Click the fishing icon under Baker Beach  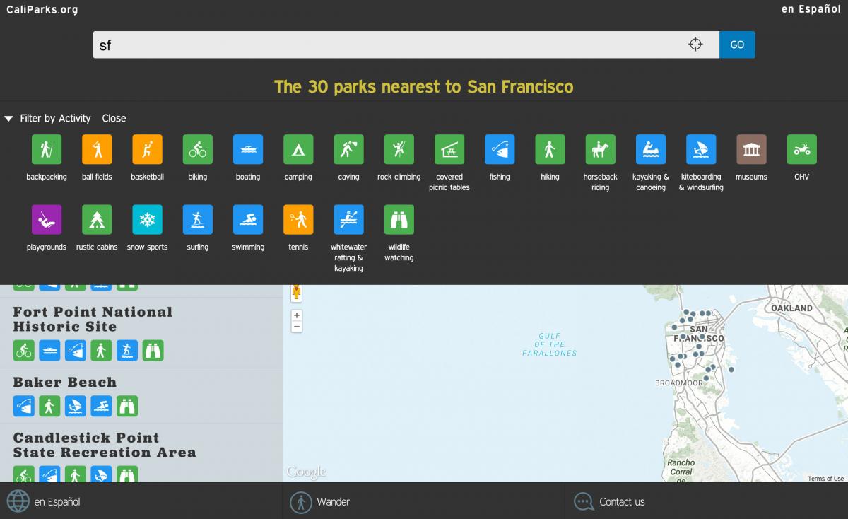tap(23, 406)
